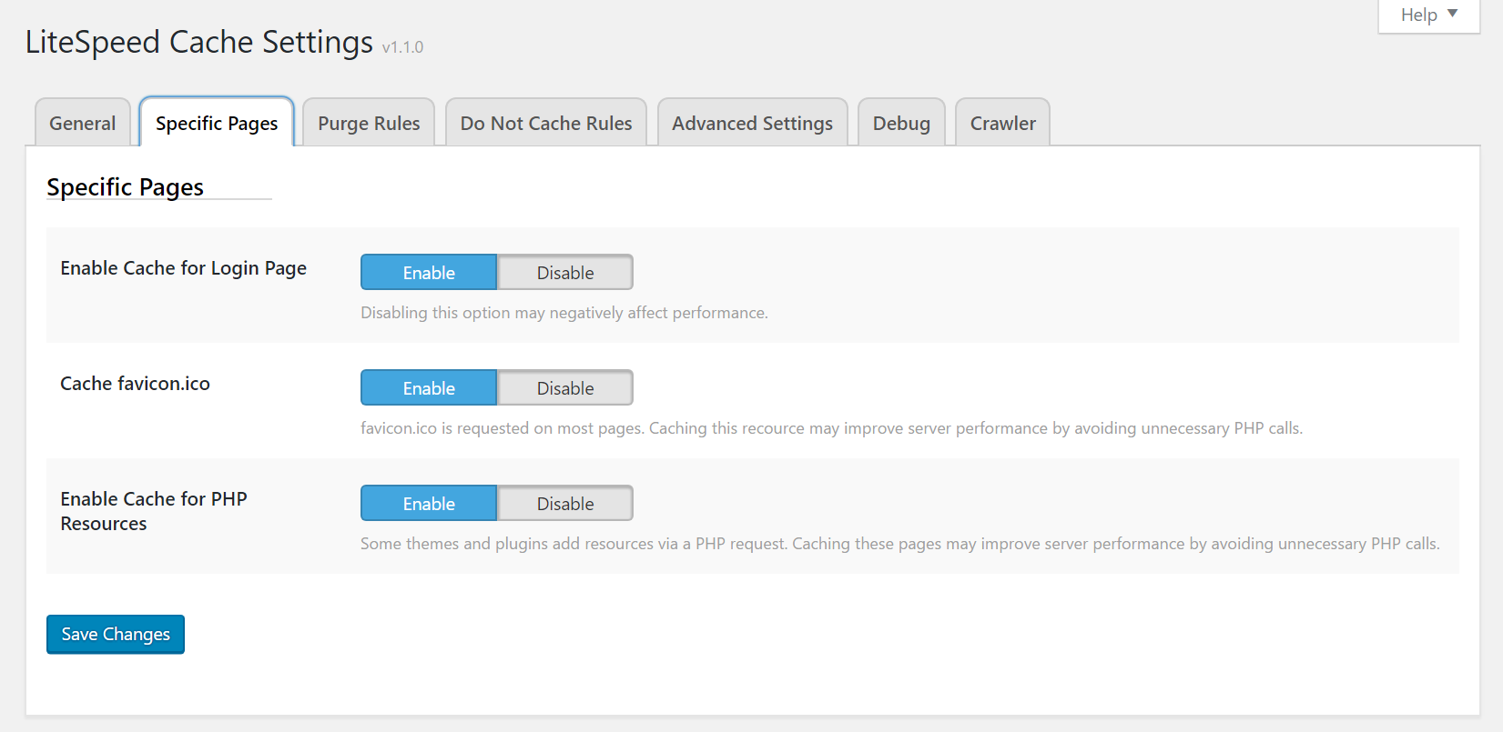
Task: Switch to the Purge Rules tab
Action: [369, 123]
